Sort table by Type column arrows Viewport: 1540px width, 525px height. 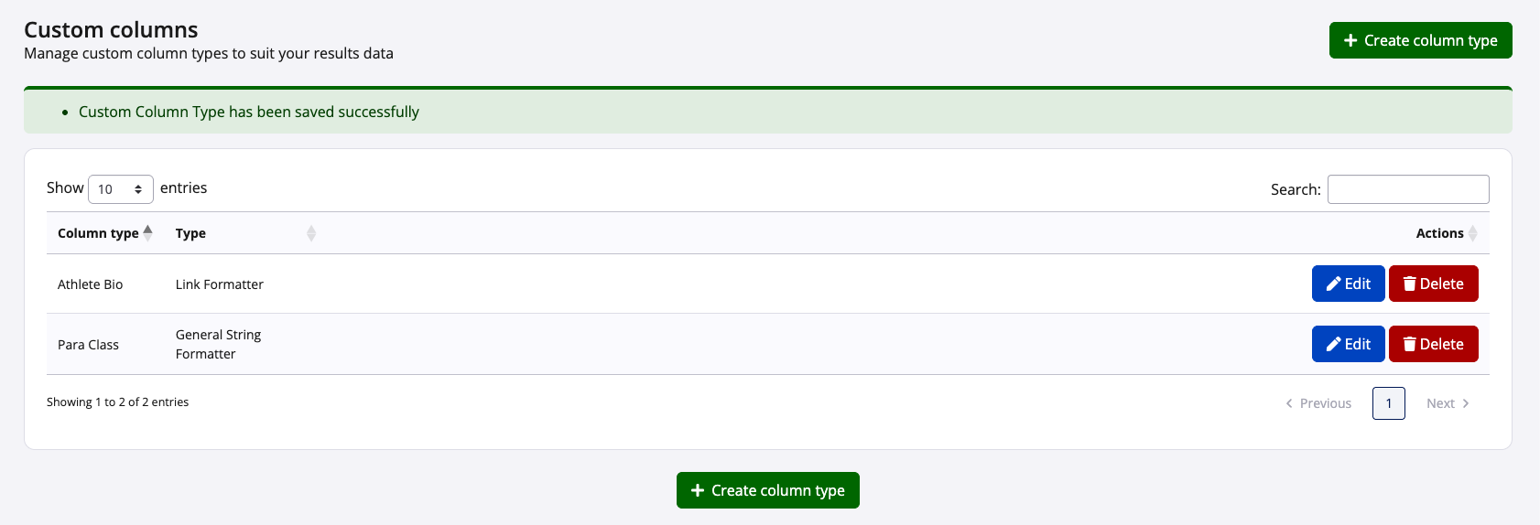pyautogui.click(x=311, y=233)
